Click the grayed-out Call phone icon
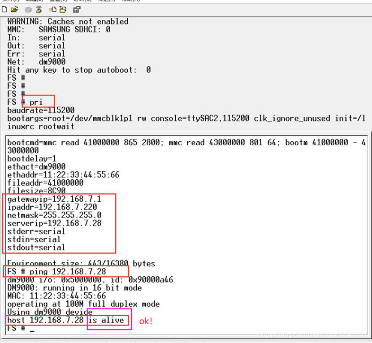This screenshot has width=372, height=343. (x=28, y=10)
